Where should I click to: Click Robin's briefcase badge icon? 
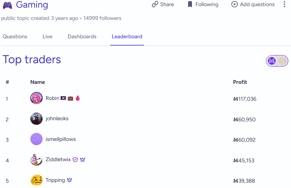point(70,98)
